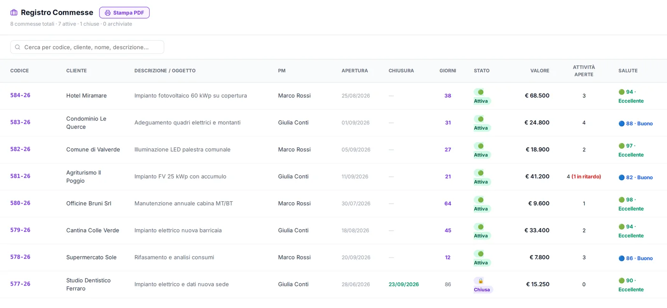This screenshot has height=308, width=667.
Task: Click the description Rifasamento e analisi consumi
Action: pos(174,257)
